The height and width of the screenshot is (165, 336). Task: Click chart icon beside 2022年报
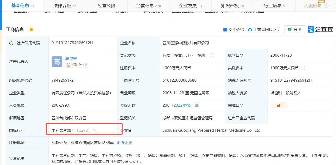pos(197,105)
